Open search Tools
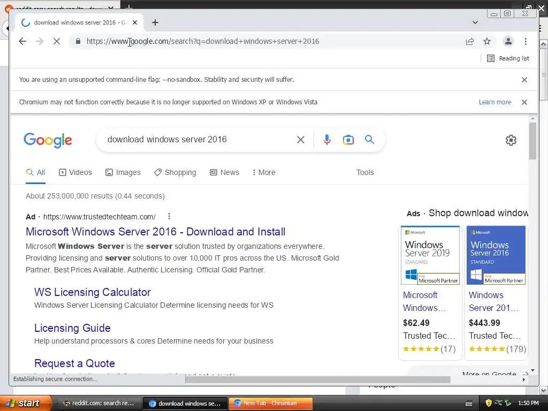 [x=365, y=172]
